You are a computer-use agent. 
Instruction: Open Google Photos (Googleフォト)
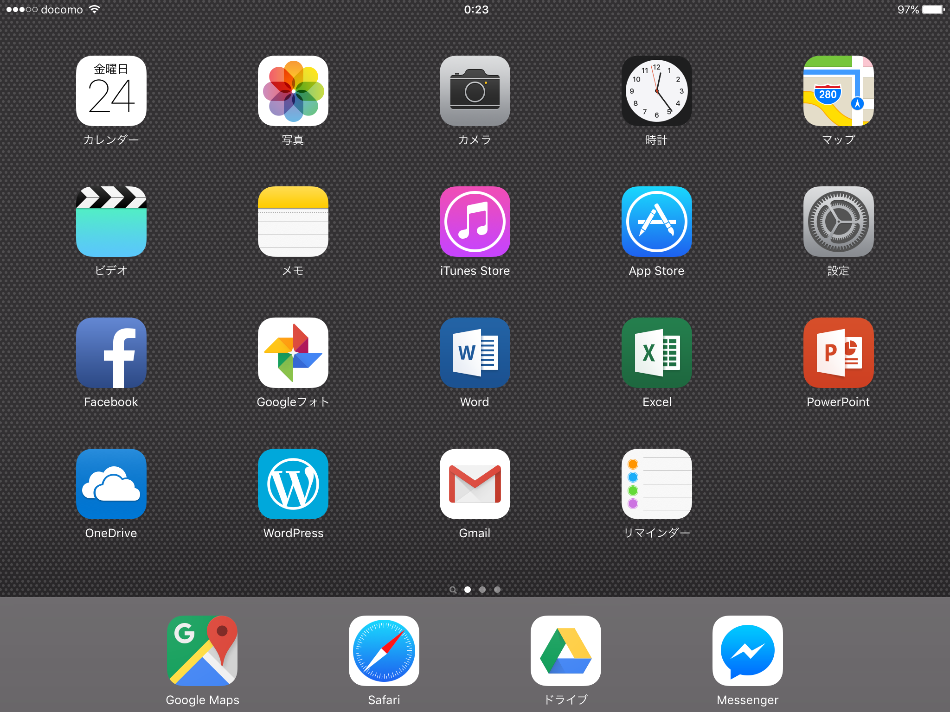[x=293, y=353]
